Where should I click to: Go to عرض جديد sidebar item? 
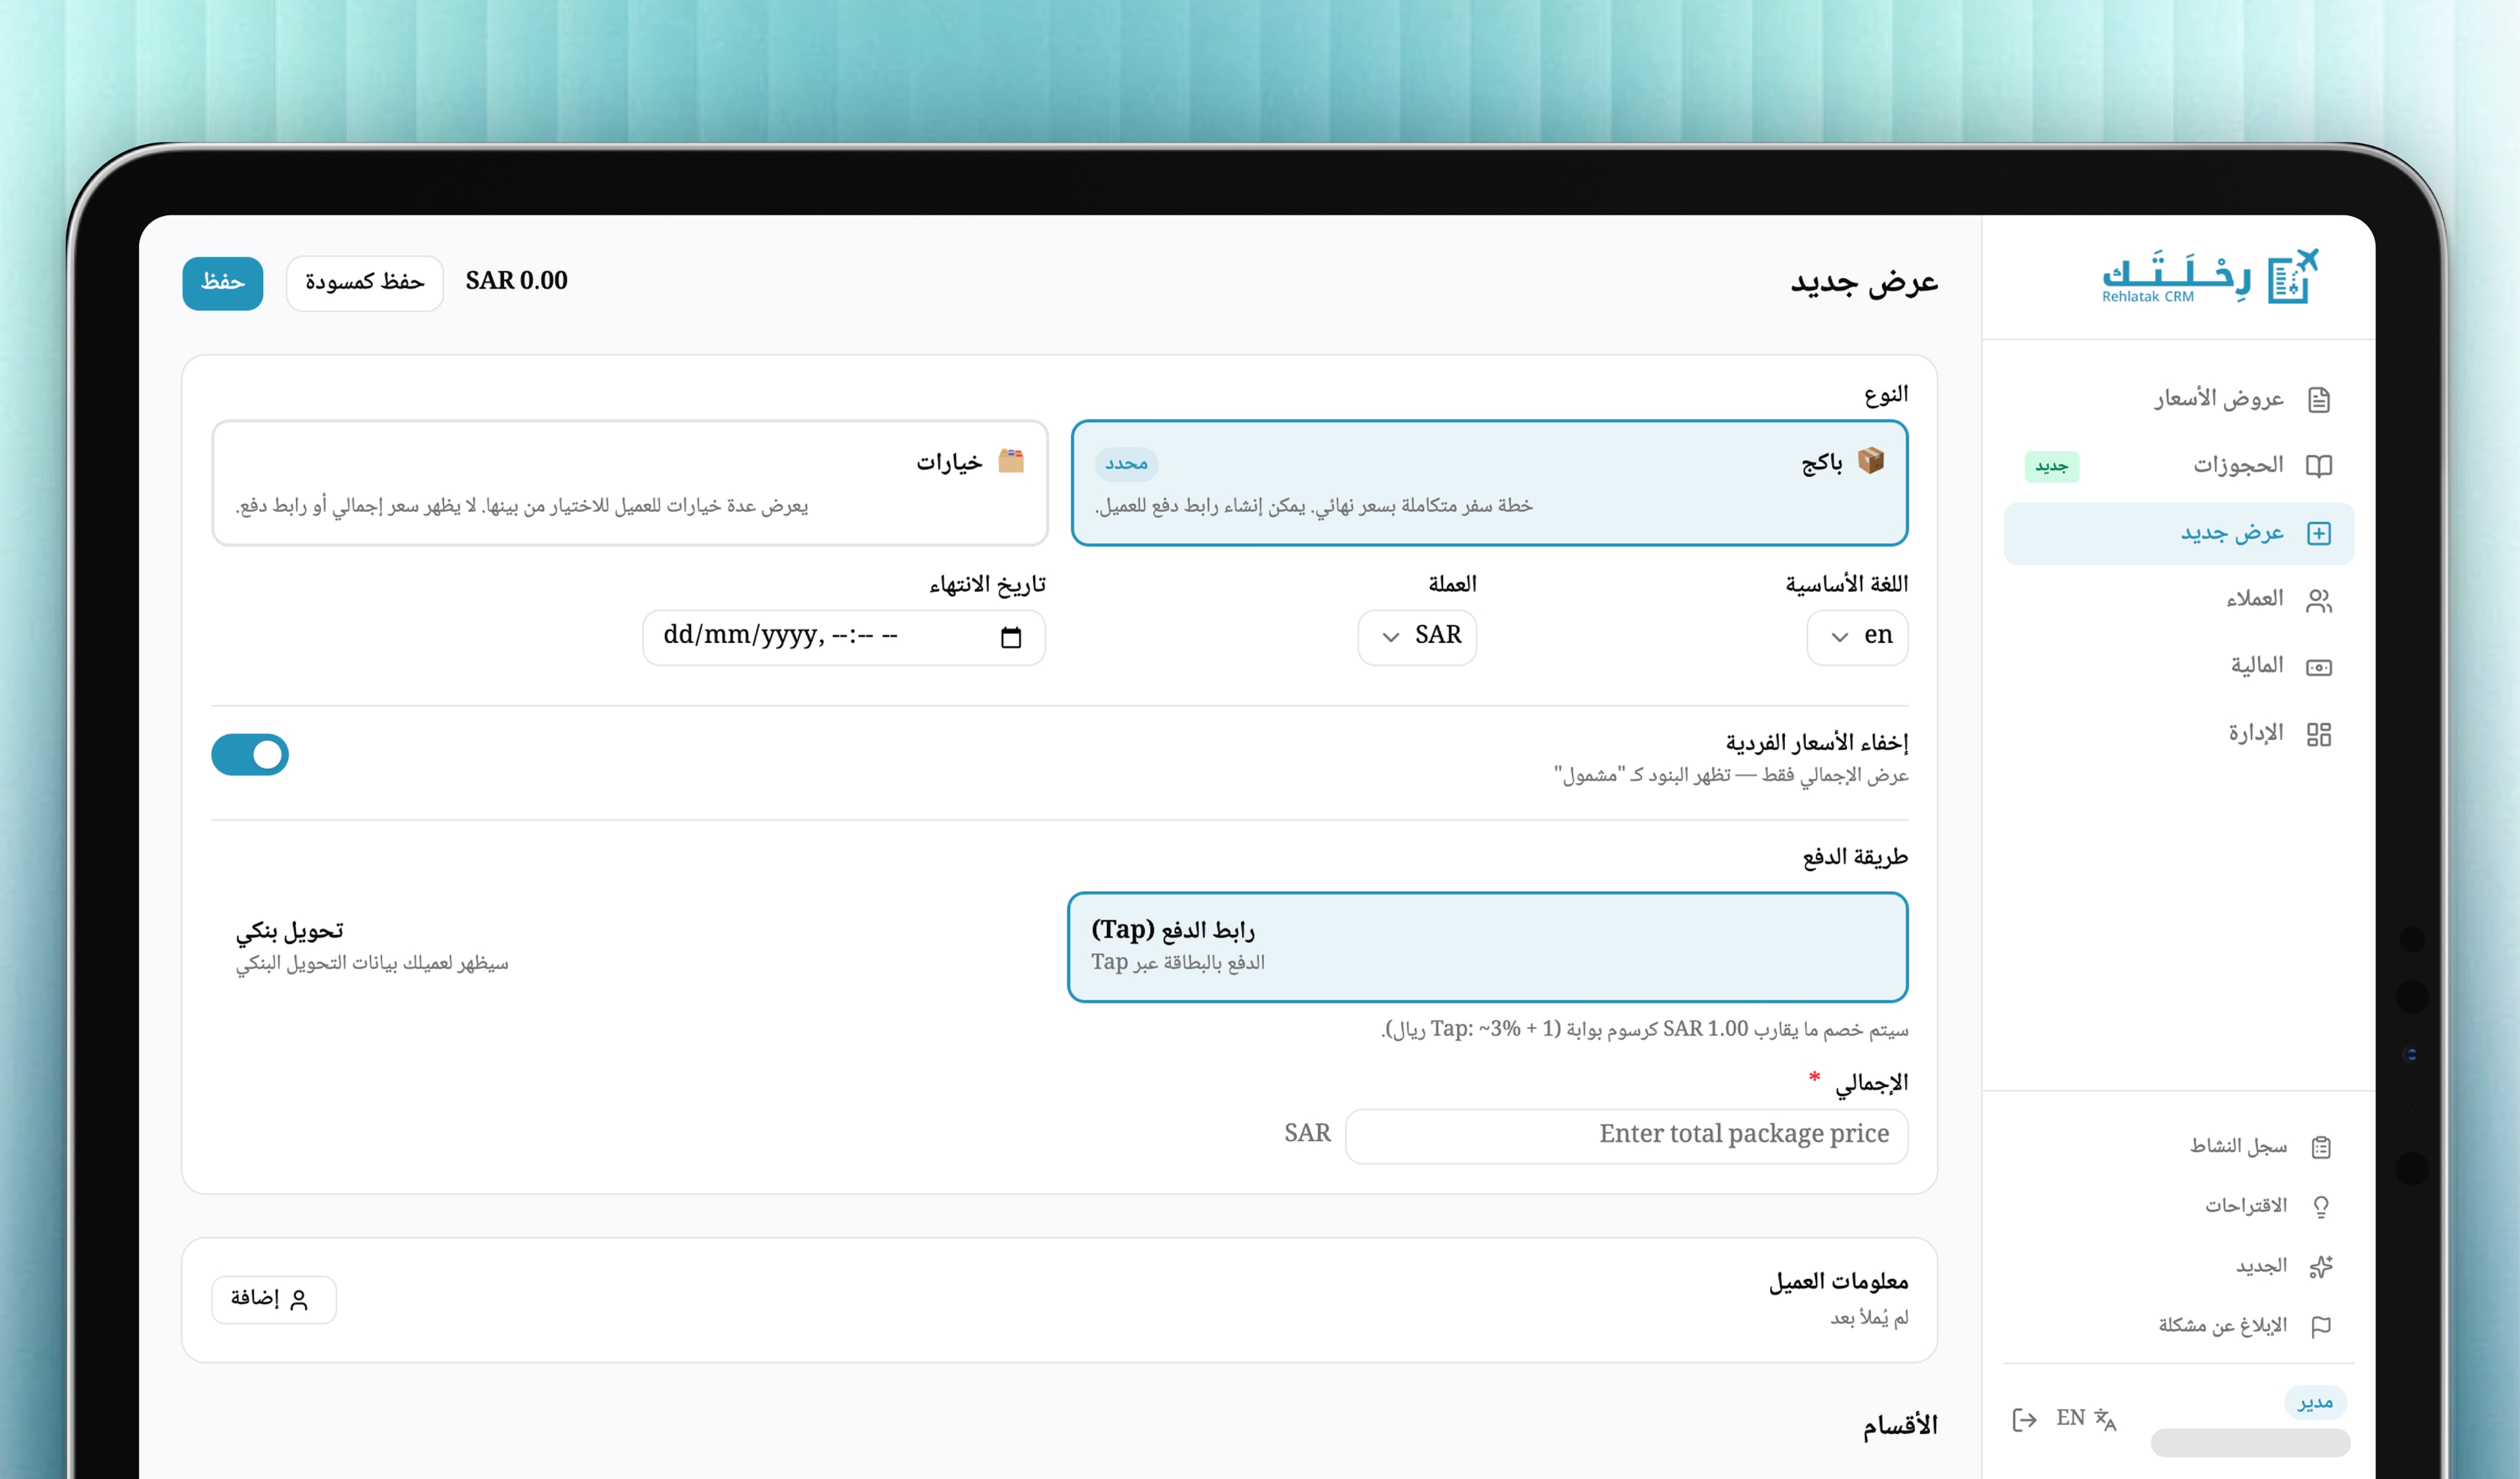coord(2179,533)
